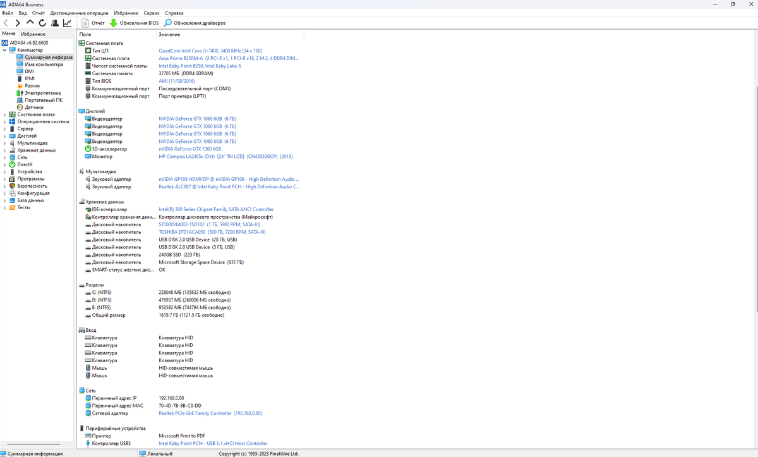Expand the Операционная система tree node

pos(4,121)
